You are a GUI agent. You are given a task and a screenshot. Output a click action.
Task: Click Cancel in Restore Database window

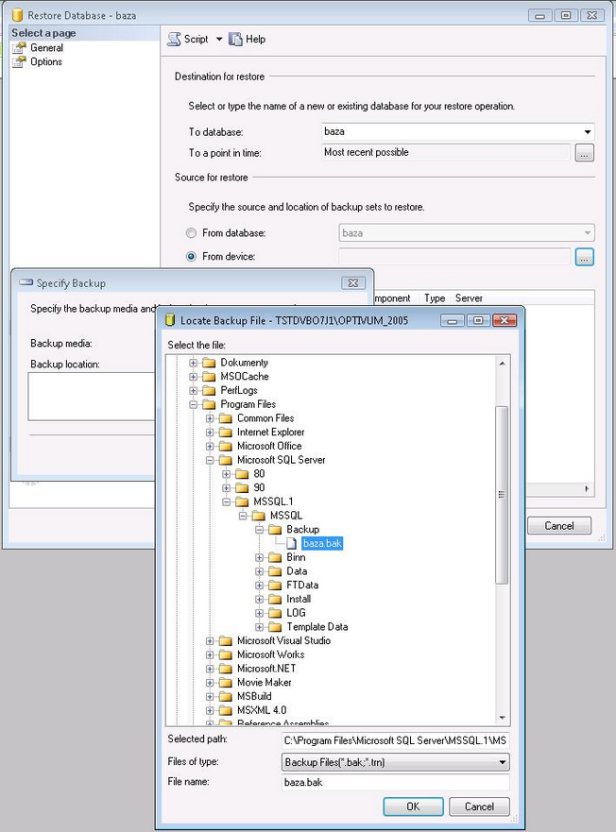[x=559, y=526]
